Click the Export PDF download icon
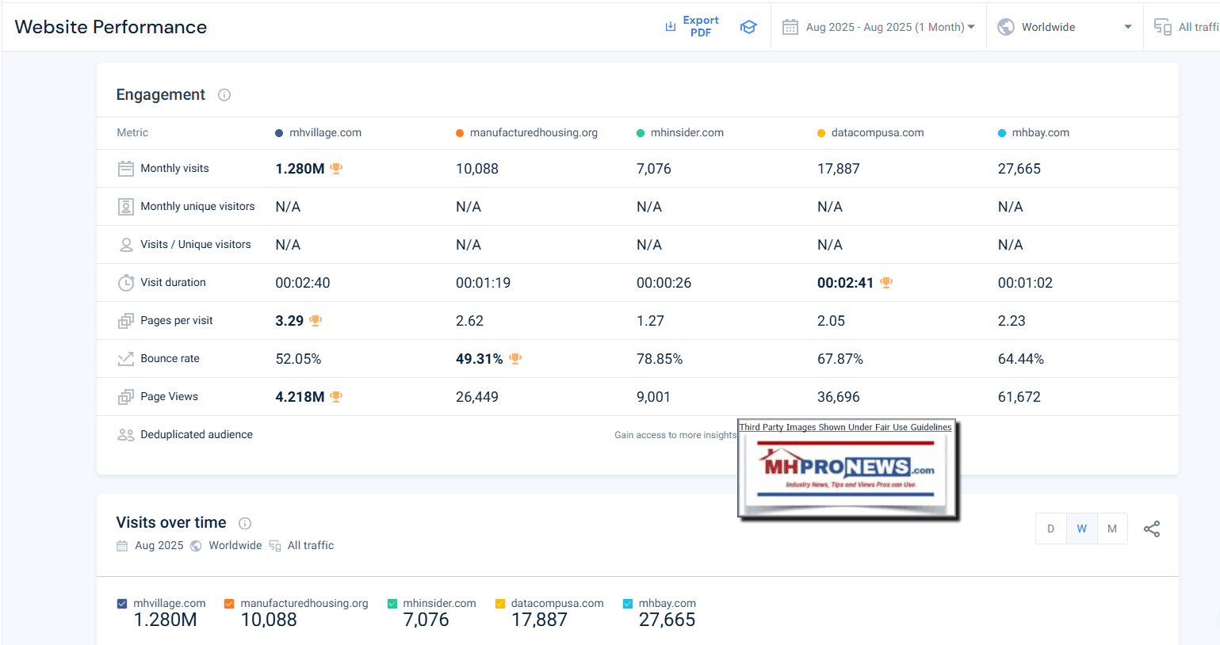 coord(670,27)
